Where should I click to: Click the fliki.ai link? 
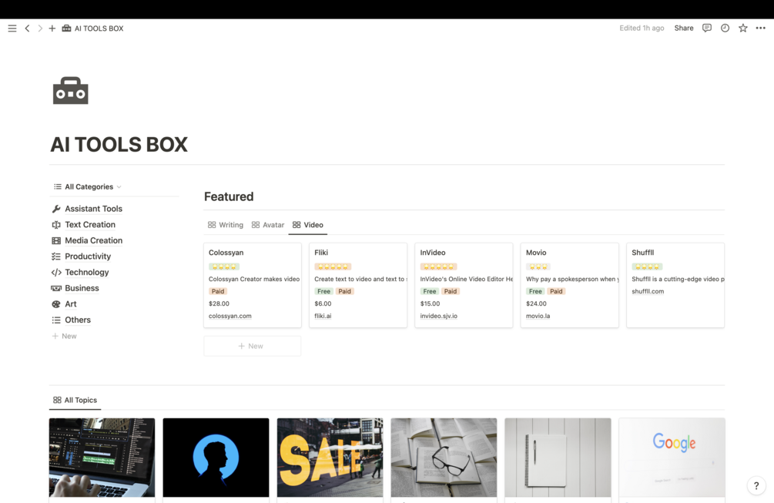point(323,316)
